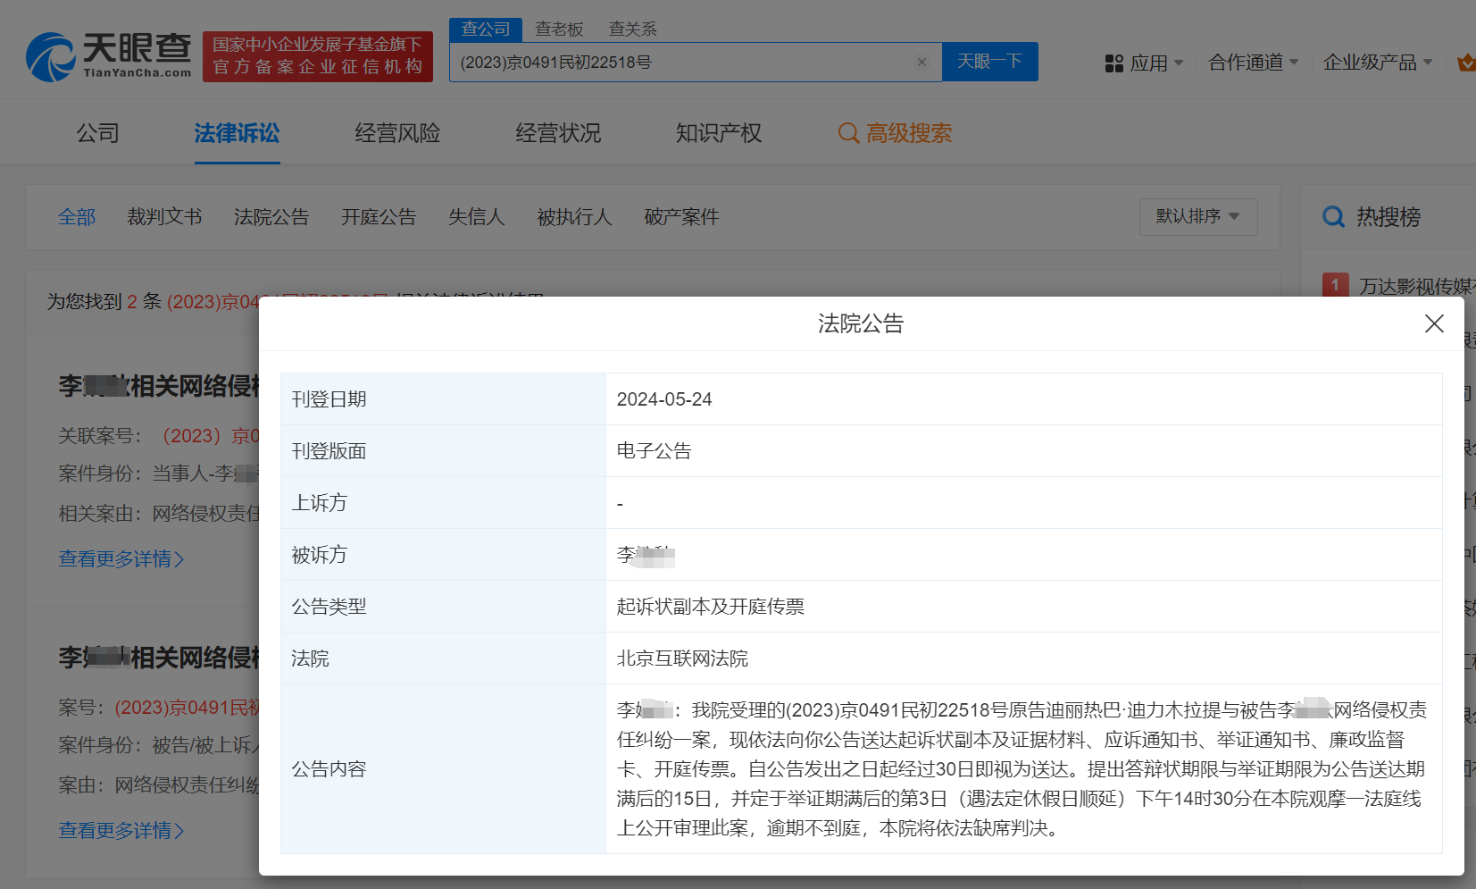This screenshot has width=1476, height=889.
Task: Close the 法院公告 dialog
Action: point(1434,323)
